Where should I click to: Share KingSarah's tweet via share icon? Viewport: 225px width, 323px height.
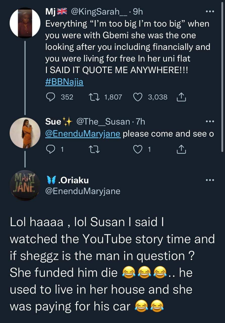pos(182,97)
